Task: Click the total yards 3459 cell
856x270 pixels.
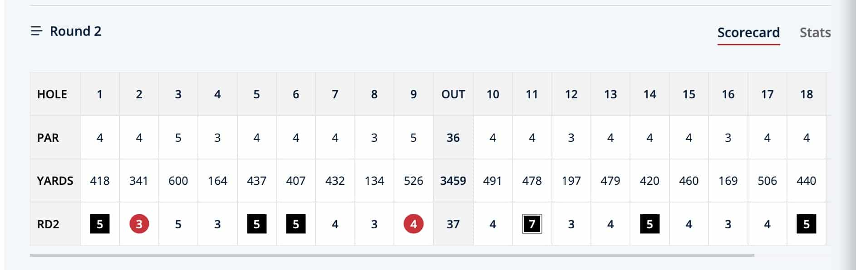Action: 453,181
